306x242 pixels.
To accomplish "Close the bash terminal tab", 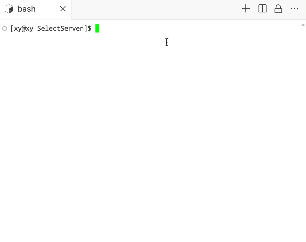I will coord(63,9).
